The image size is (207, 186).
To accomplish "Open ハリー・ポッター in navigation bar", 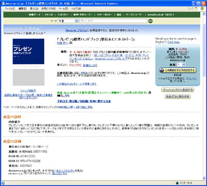I will [105, 15].
